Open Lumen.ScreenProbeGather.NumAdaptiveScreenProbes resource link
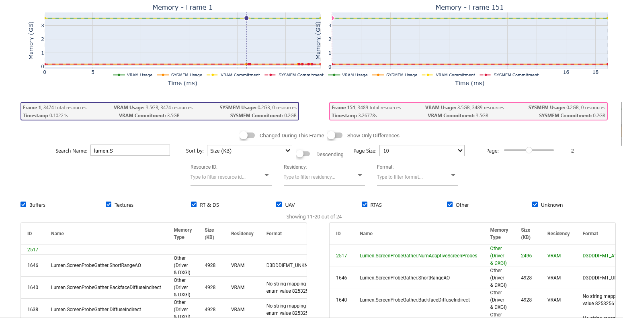This screenshot has height=318, width=623. pyautogui.click(x=418, y=256)
